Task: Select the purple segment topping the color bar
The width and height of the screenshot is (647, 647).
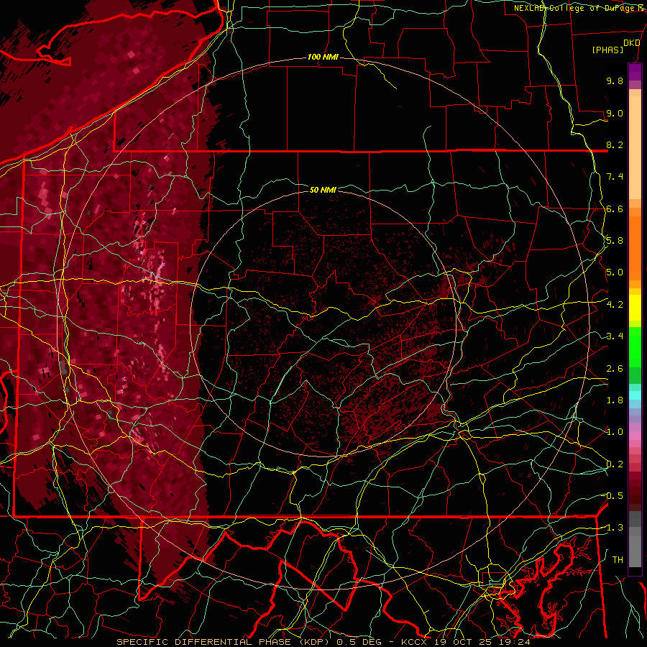Action: (x=635, y=72)
